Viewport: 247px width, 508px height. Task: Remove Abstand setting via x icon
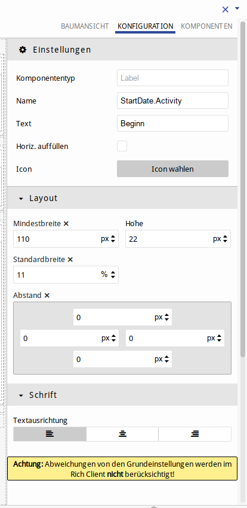pos(47,296)
